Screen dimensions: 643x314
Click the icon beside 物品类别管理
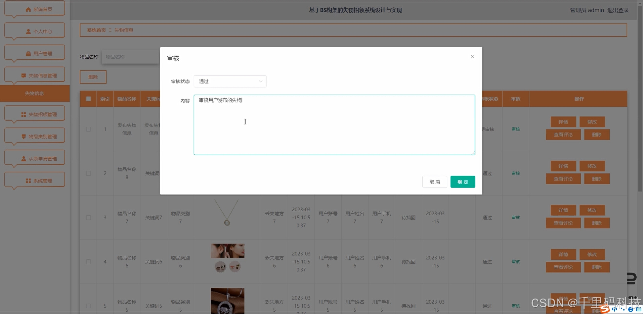point(24,137)
